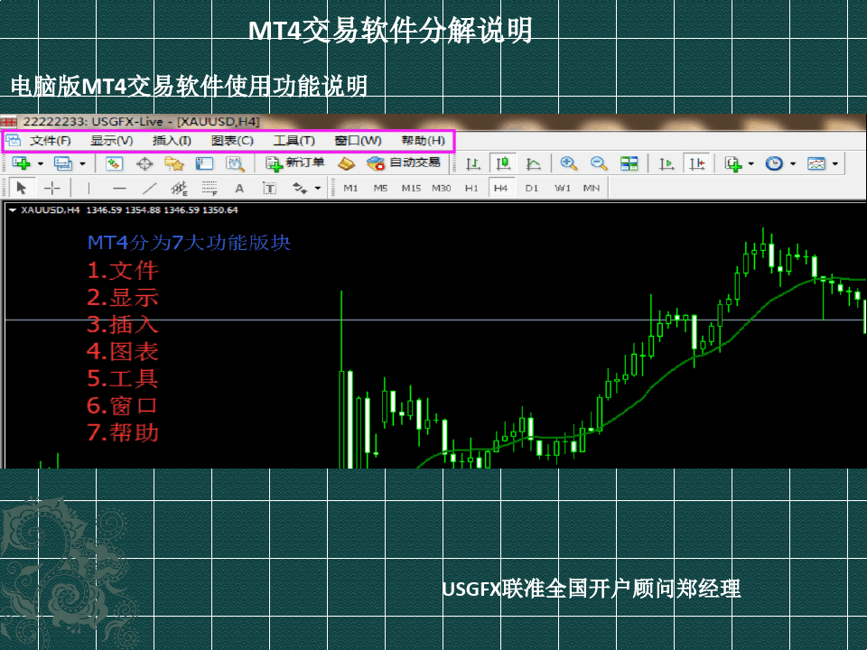The width and height of the screenshot is (867, 650).
Task: Expand the Profiles dropdown arrow
Action: [82, 164]
